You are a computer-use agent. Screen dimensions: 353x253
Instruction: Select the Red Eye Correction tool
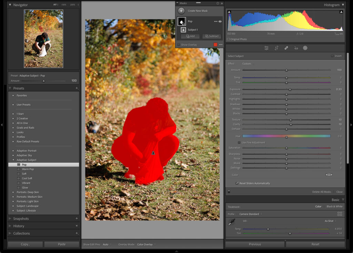296,48
